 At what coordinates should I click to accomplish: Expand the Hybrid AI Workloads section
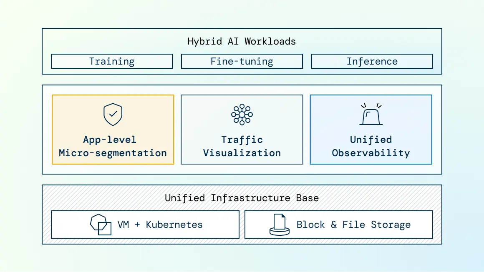(242, 41)
